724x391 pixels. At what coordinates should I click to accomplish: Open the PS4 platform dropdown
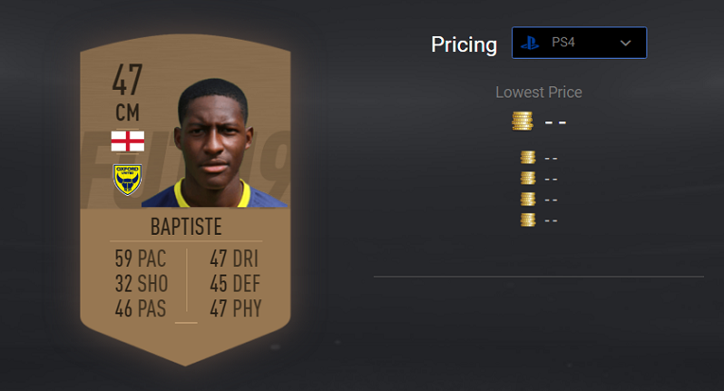click(579, 43)
